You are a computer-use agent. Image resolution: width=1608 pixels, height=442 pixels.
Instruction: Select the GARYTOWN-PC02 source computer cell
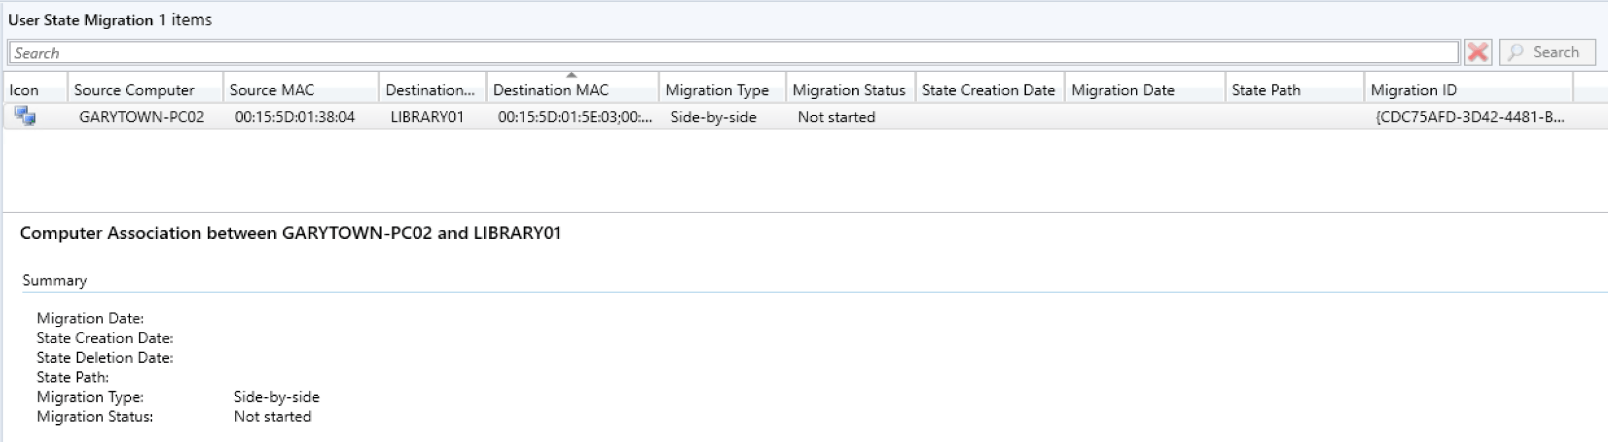[141, 117]
